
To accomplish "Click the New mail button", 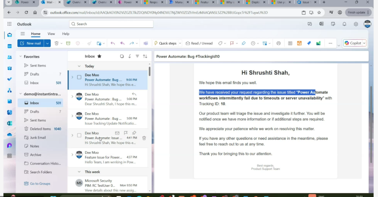I will pos(31,43).
